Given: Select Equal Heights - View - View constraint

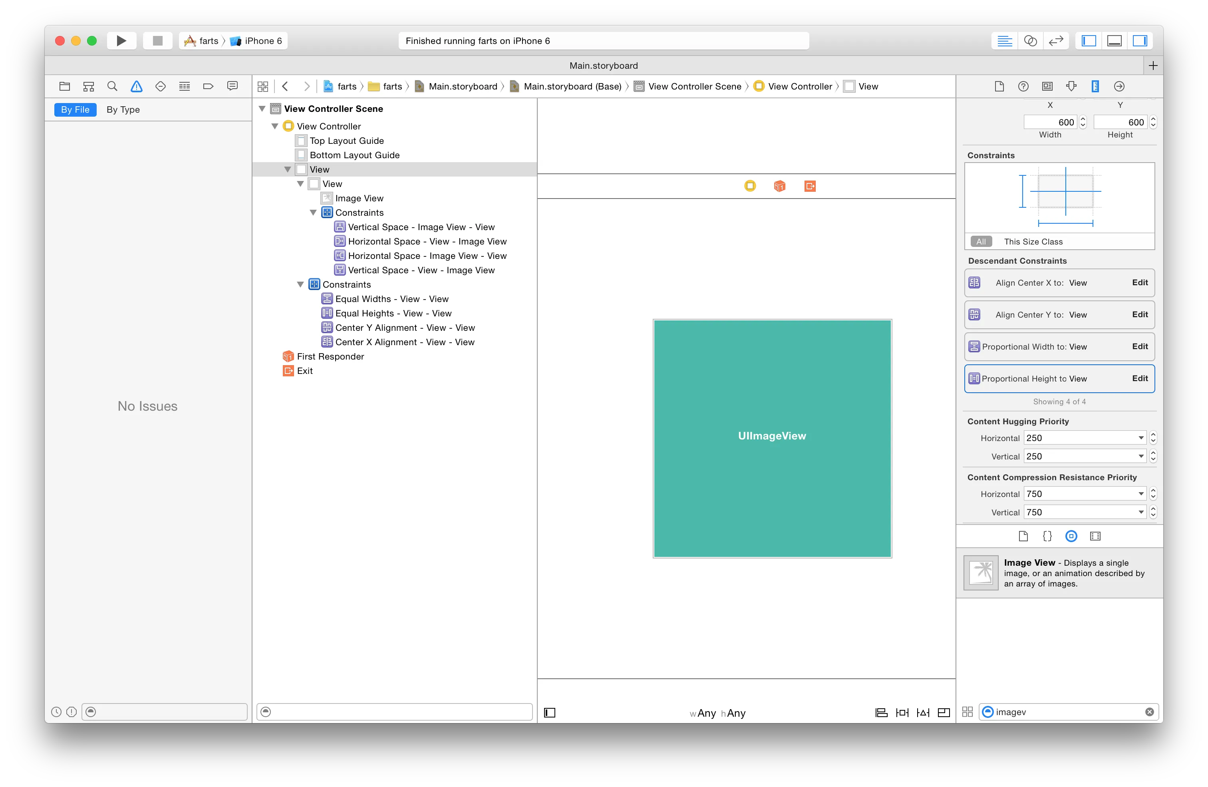Looking at the screenshot, I should (393, 314).
